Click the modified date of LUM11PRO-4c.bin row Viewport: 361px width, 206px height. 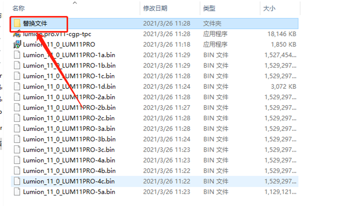[x=167, y=181]
